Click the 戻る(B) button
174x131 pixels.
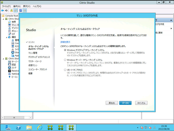(x=112, y=103)
